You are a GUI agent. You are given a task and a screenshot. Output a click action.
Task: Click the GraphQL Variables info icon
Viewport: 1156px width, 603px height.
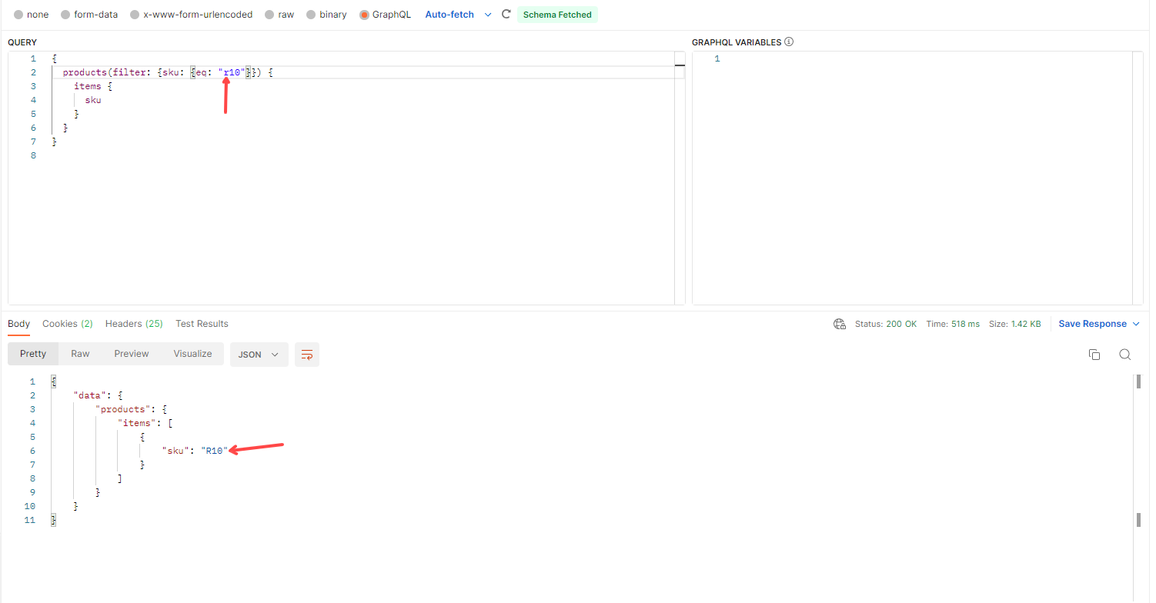pyautogui.click(x=789, y=42)
